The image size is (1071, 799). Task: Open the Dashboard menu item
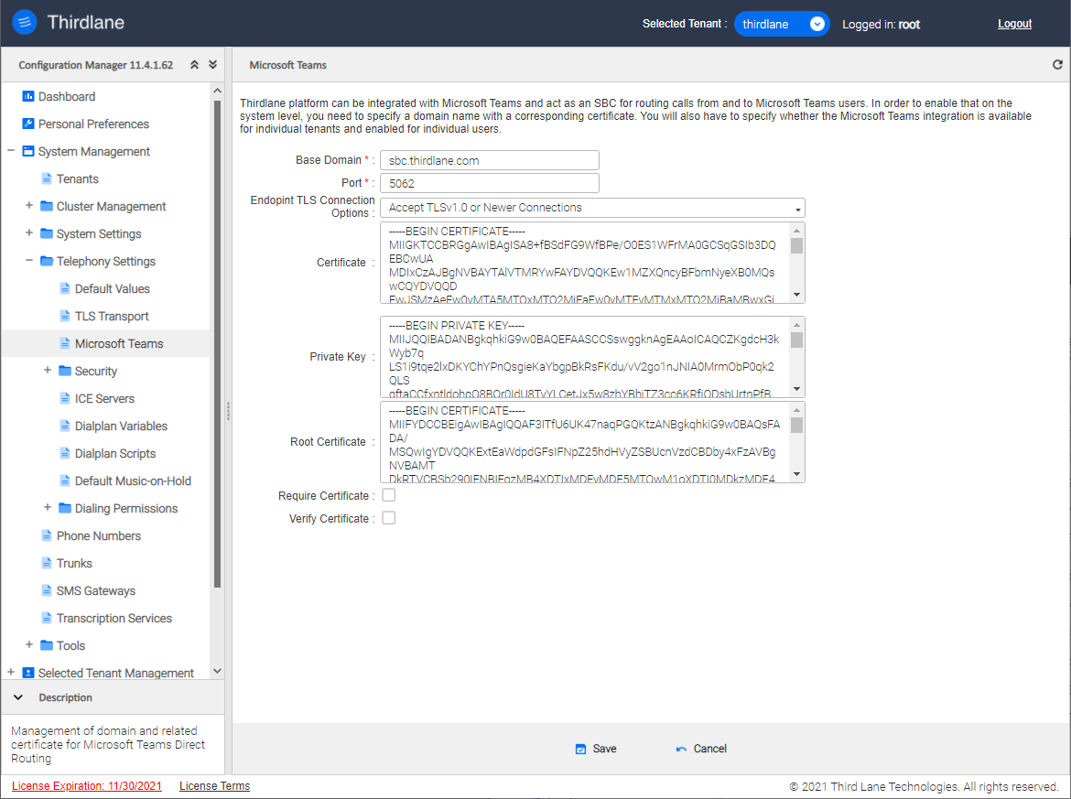[x=66, y=96]
